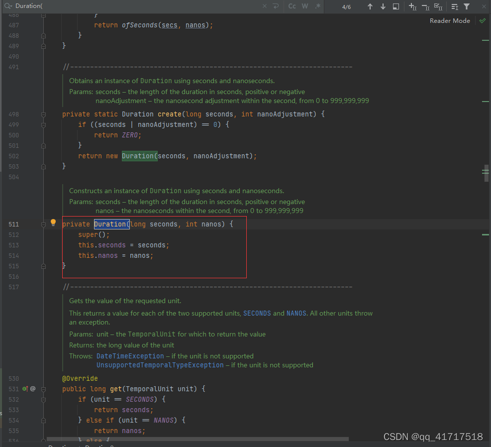This screenshot has height=447, width=491.
Task: Click the horizontal scrollbar at bottom
Action: pos(197,439)
